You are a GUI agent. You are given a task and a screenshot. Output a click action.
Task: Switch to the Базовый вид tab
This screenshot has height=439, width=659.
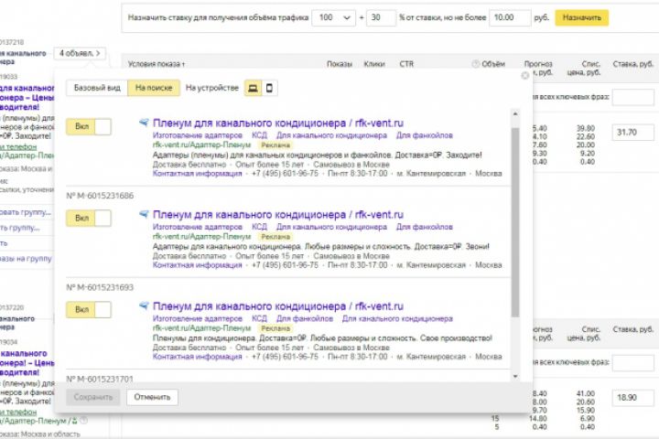[x=97, y=88]
